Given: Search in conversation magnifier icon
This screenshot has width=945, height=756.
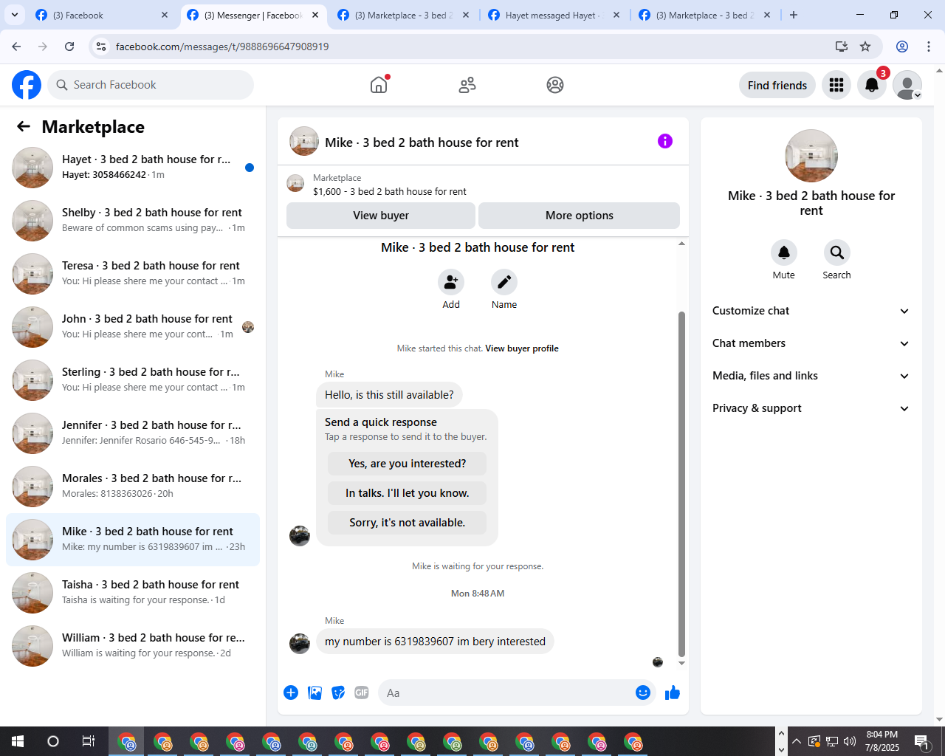Looking at the screenshot, I should [837, 252].
